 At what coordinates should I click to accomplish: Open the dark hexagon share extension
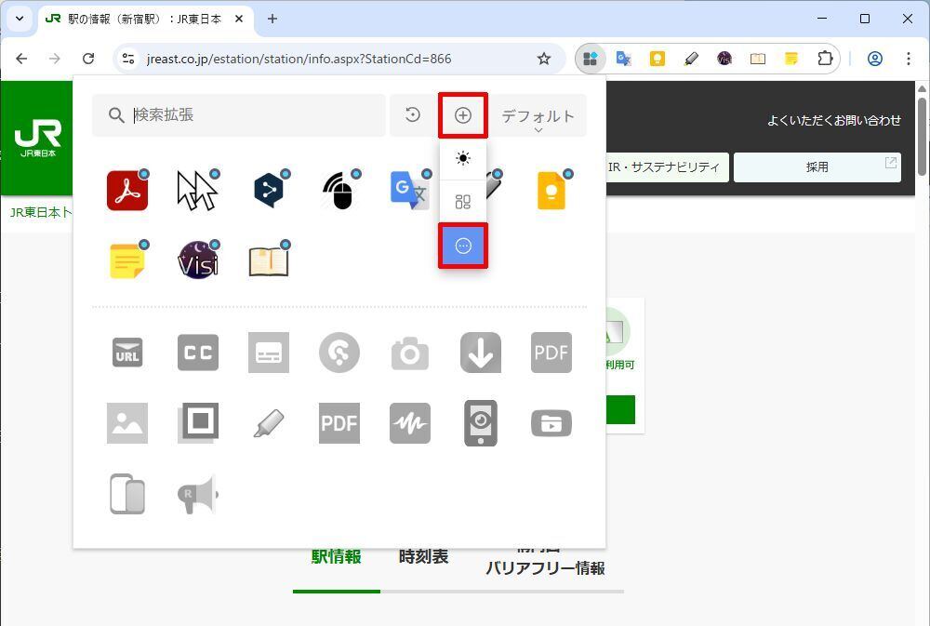(x=268, y=190)
